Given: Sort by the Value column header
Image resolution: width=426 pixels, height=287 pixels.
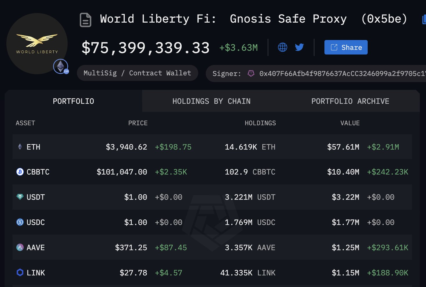Looking at the screenshot, I should 350,123.
